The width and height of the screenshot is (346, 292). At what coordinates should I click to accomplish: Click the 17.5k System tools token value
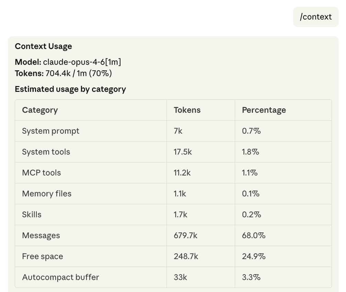183,152
